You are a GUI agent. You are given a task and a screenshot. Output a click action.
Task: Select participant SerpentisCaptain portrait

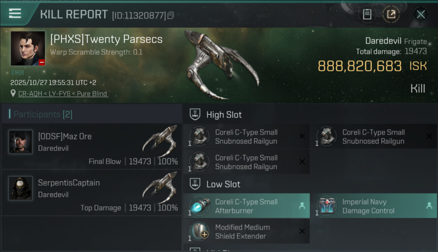pyautogui.click(x=21, y=188)
